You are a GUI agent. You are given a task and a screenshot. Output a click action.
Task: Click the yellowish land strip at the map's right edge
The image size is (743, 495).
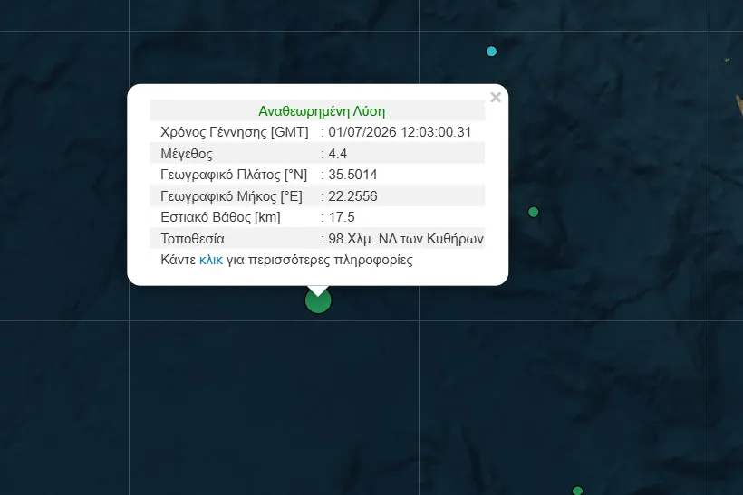pyautogui.click(x=739, y=105)
